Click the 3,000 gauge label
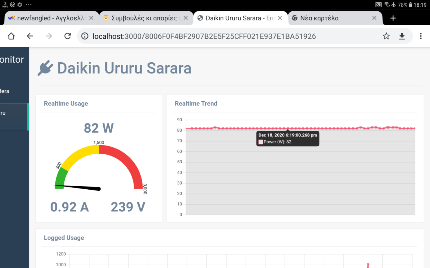Viewport: 430px width, 268px height. 145,189
